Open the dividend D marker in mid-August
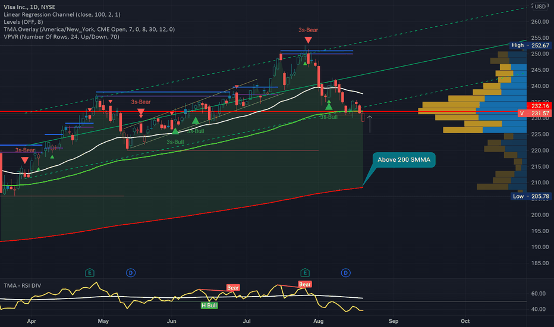The image size is (554, 327). 345,272
